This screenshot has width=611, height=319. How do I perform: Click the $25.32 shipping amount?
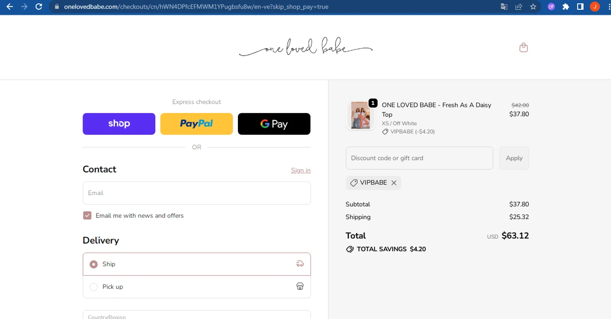click(x=519, y=217)
